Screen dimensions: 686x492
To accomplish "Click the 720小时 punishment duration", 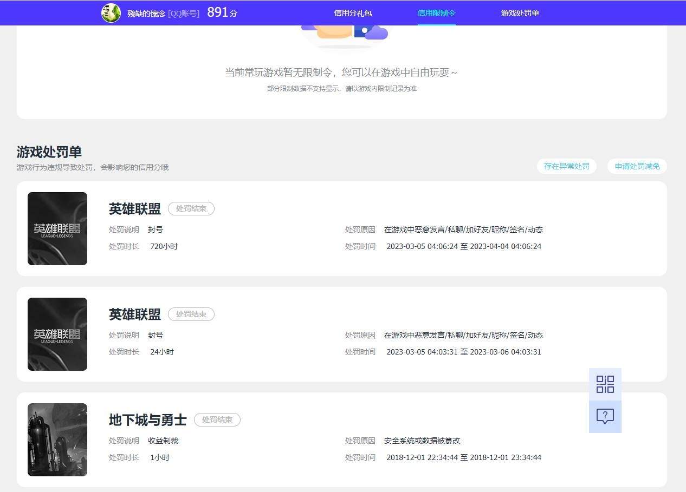I will pyautogui.click(x=164, y=246).
